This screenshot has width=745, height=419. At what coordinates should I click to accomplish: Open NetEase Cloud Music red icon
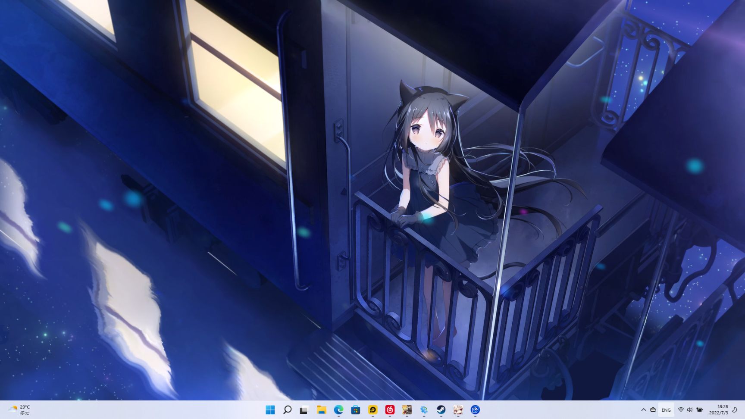click(x=390, y=410)
